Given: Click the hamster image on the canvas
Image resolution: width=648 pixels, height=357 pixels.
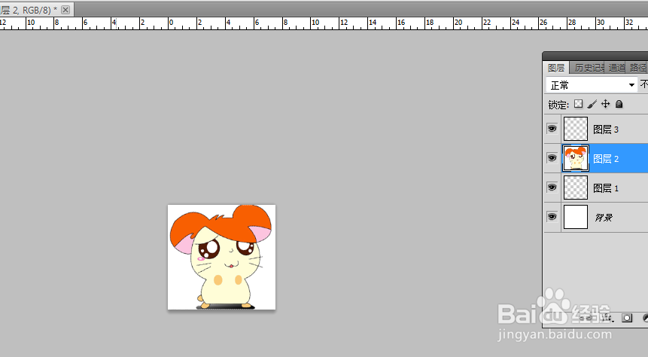Looking at the screenshot, I should [221, 257].
